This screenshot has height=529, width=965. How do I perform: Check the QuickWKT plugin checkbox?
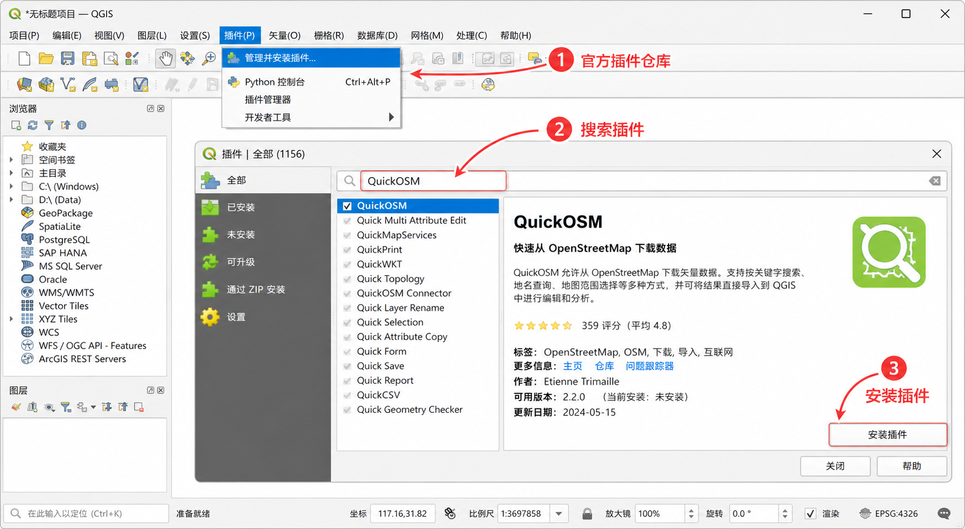(x=347, y=264)
